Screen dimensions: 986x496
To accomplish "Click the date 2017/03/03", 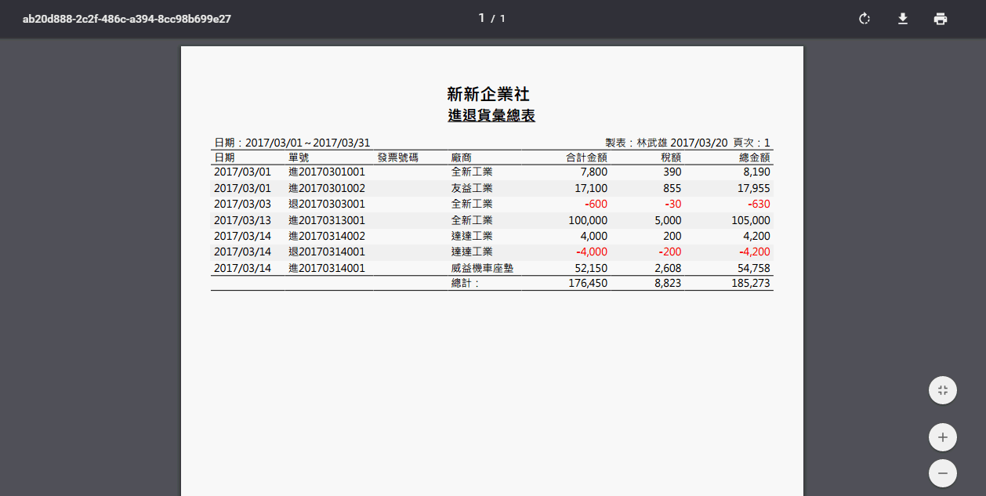I will (242, 204).
